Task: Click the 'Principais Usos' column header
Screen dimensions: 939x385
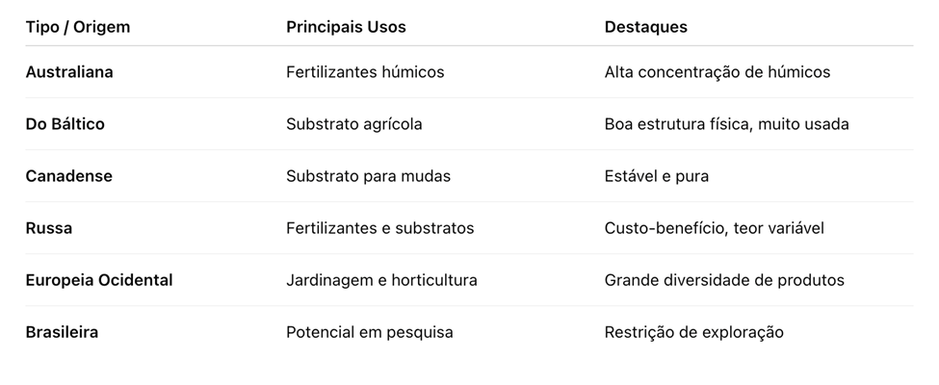Action: click(346, 27)
